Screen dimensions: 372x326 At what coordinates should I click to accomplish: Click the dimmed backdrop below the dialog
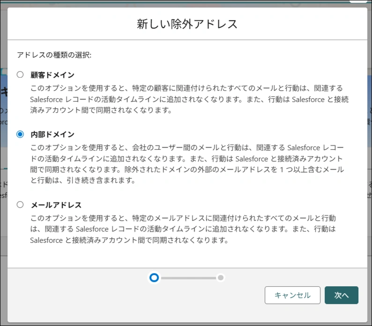187,324
